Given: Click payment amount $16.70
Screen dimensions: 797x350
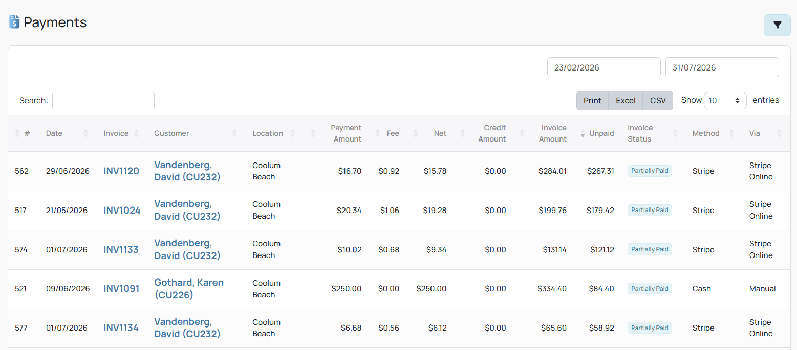Looking at the screenshot, I should coord(350,171).
